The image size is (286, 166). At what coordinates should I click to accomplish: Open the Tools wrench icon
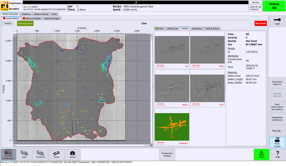56,153
